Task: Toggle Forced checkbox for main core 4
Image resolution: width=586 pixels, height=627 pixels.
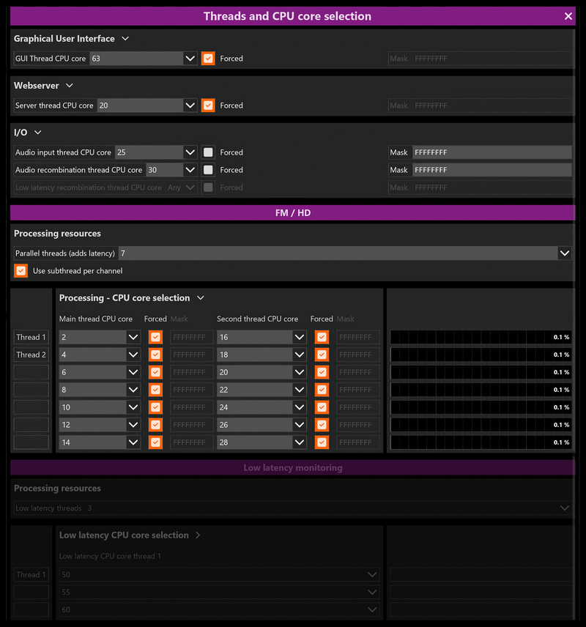Action: pos(155,355)
